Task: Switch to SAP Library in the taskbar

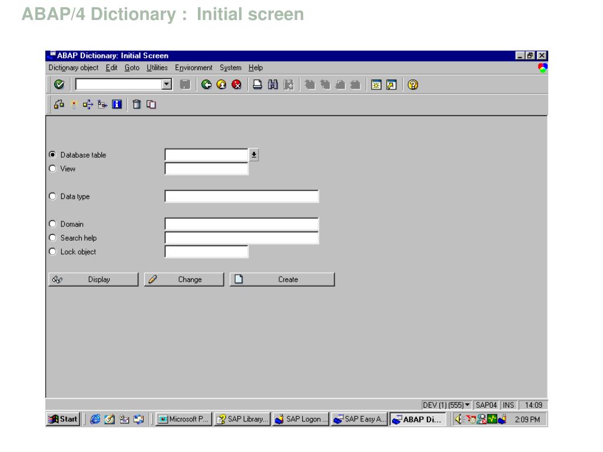Action: pos(242,419)
